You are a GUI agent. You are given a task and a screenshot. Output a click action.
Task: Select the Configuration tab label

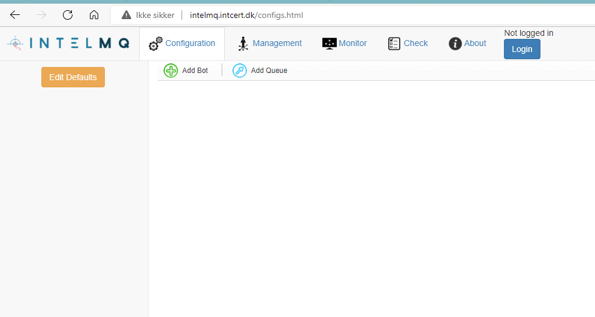pyautogui.click(x=190, y=43)
